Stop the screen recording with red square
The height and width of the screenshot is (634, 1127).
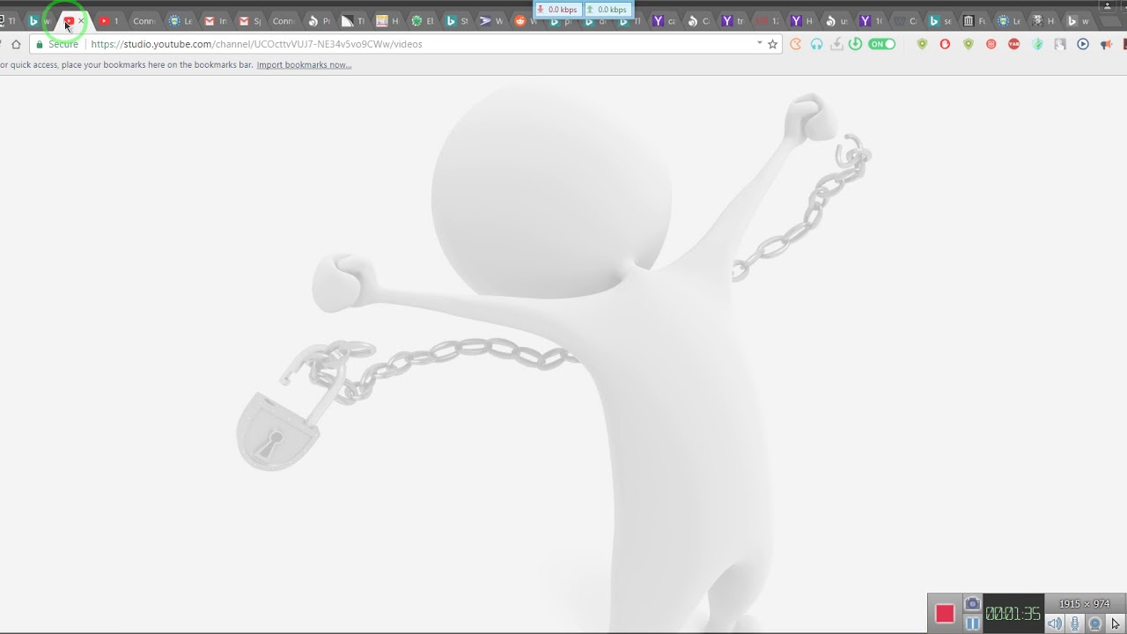pos(945,614)
